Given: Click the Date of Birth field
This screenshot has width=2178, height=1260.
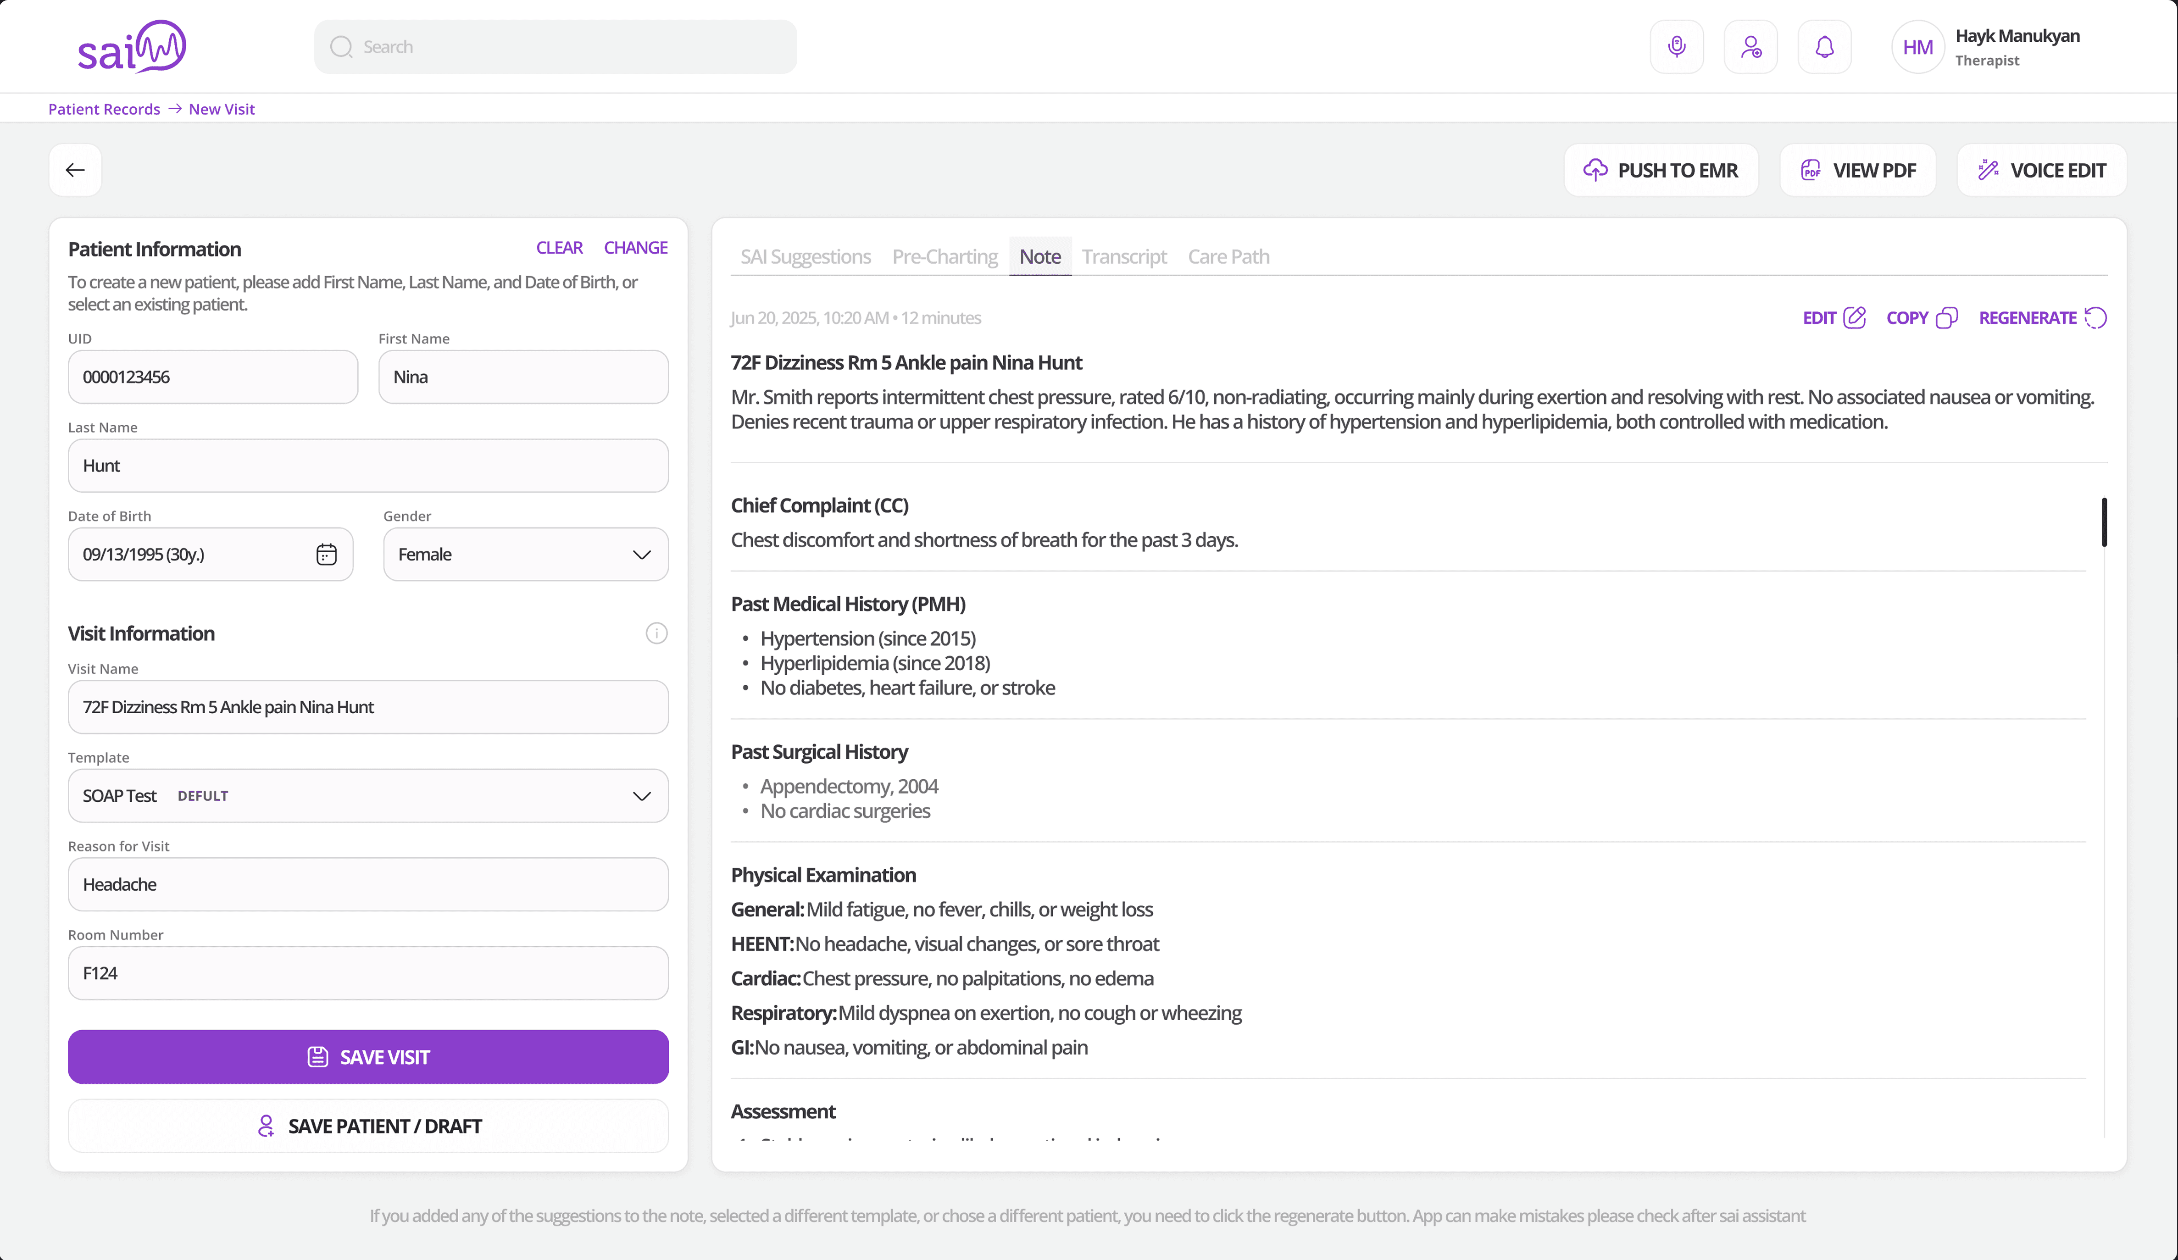Looking at the screenshot, I should [x=210, y=554].
